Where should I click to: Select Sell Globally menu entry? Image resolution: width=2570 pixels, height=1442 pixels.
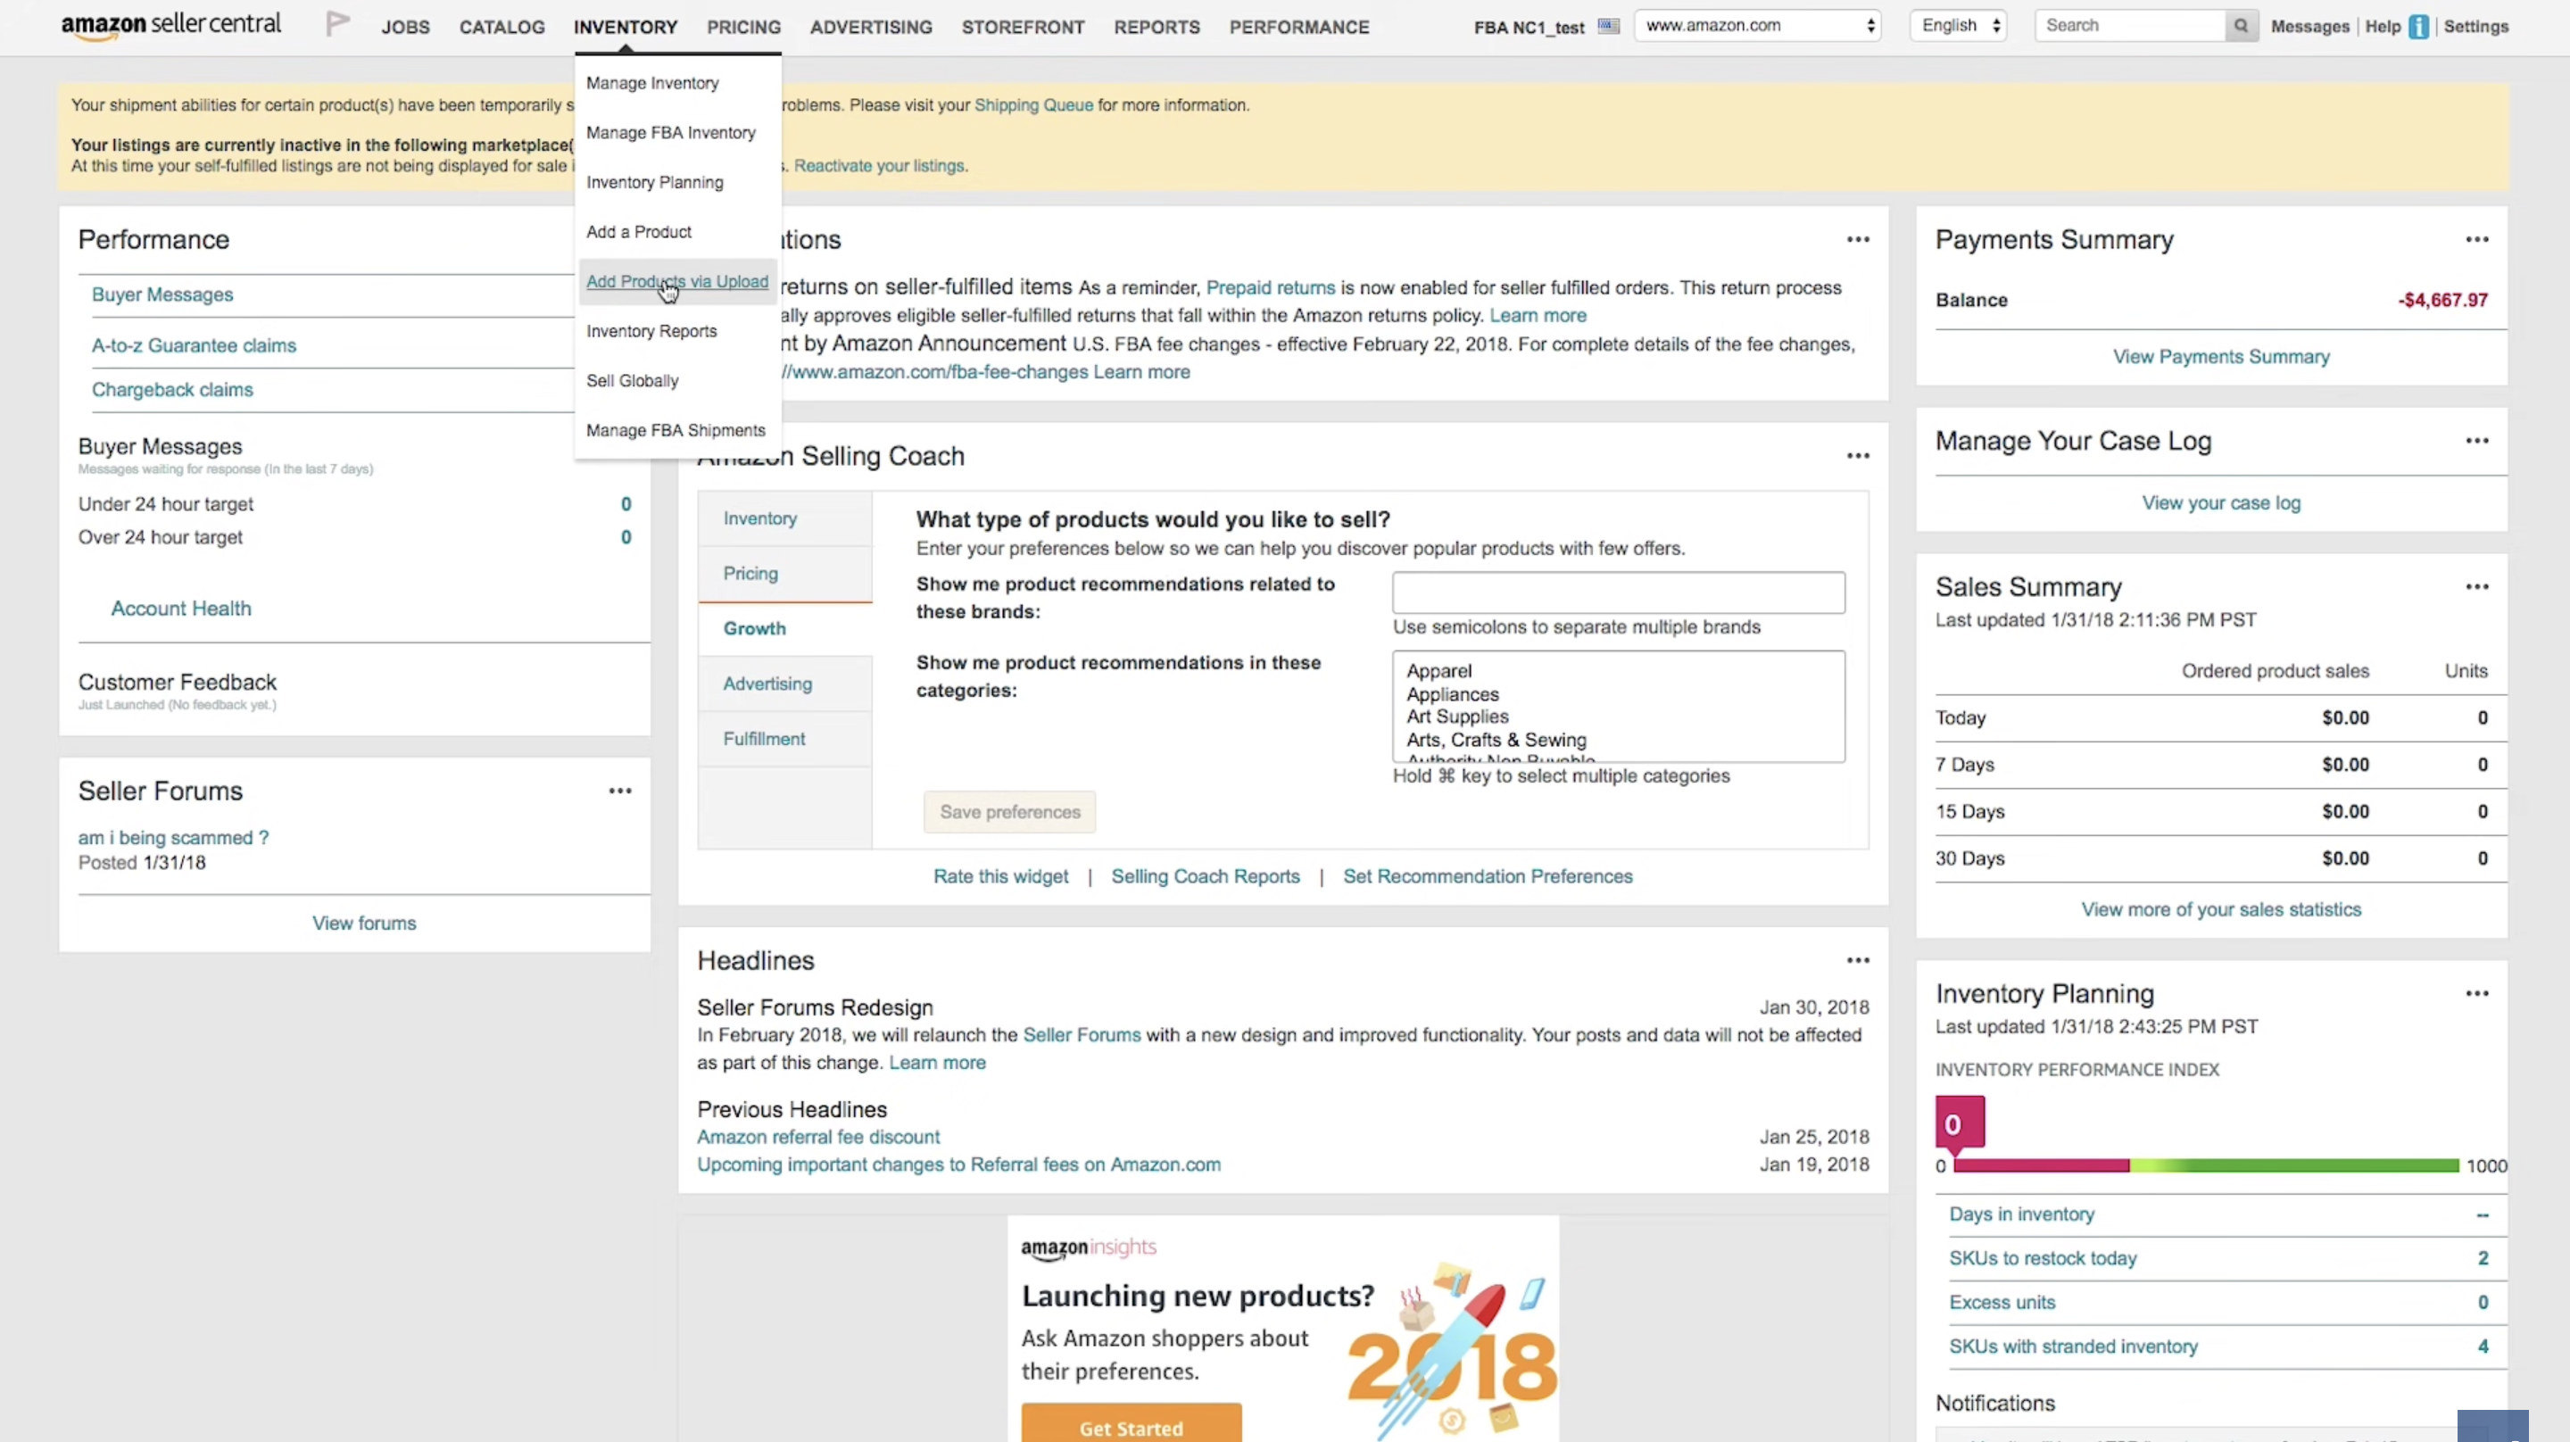point(633,381)
